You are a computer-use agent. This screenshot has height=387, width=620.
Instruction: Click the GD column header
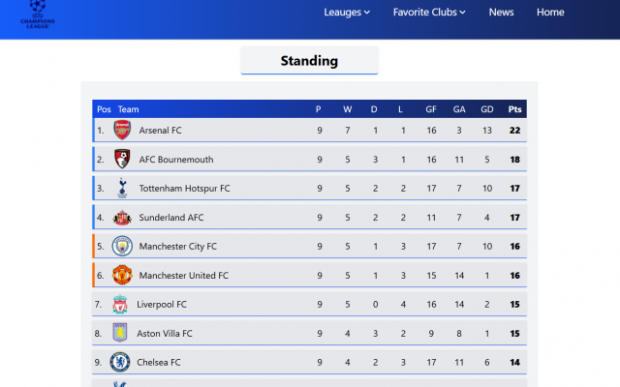tap(486, 109)
